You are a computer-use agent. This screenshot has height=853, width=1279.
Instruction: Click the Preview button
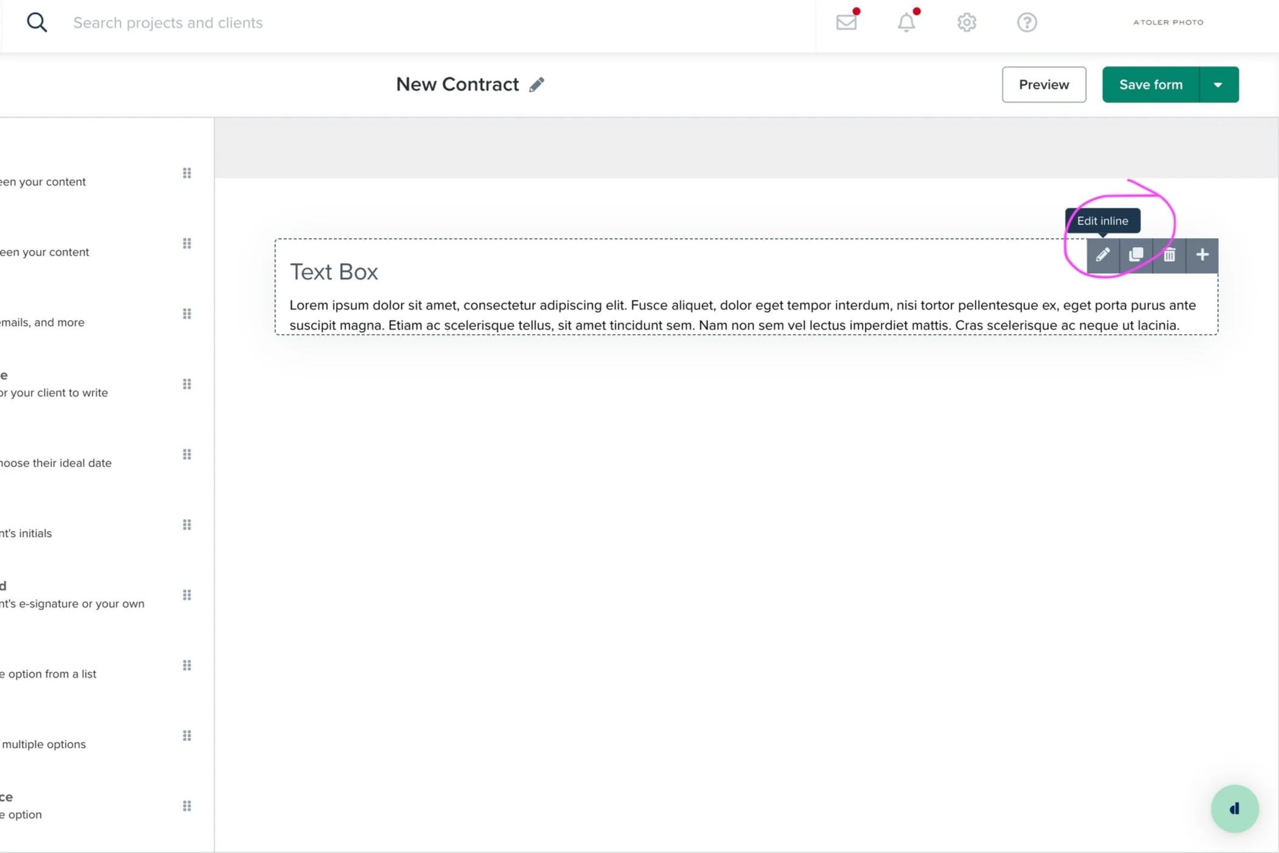coord(1043,84)
